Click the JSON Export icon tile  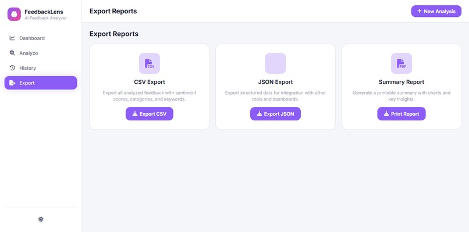point(275,63)
